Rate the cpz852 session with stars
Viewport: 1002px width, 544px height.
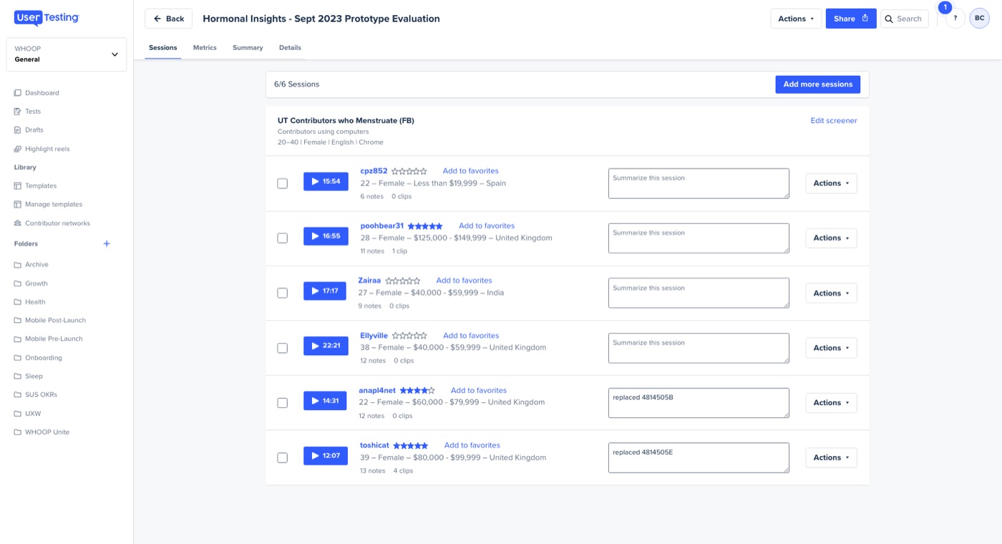(409, 172)
